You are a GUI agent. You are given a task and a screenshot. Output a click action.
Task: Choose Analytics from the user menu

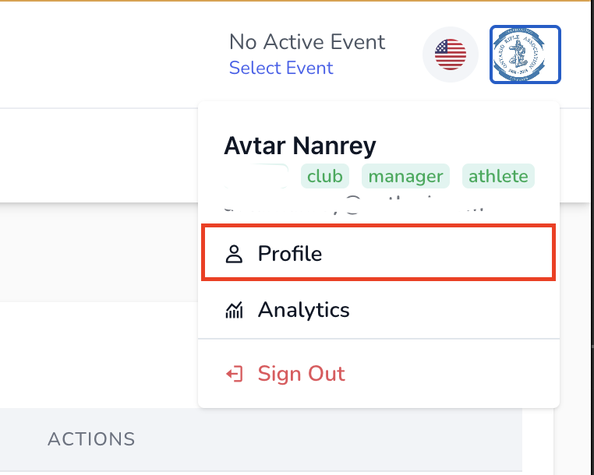click(x=303, y=310)
